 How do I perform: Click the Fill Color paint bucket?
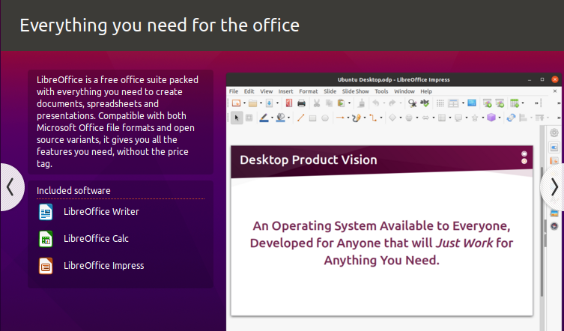tap(281, 118)
